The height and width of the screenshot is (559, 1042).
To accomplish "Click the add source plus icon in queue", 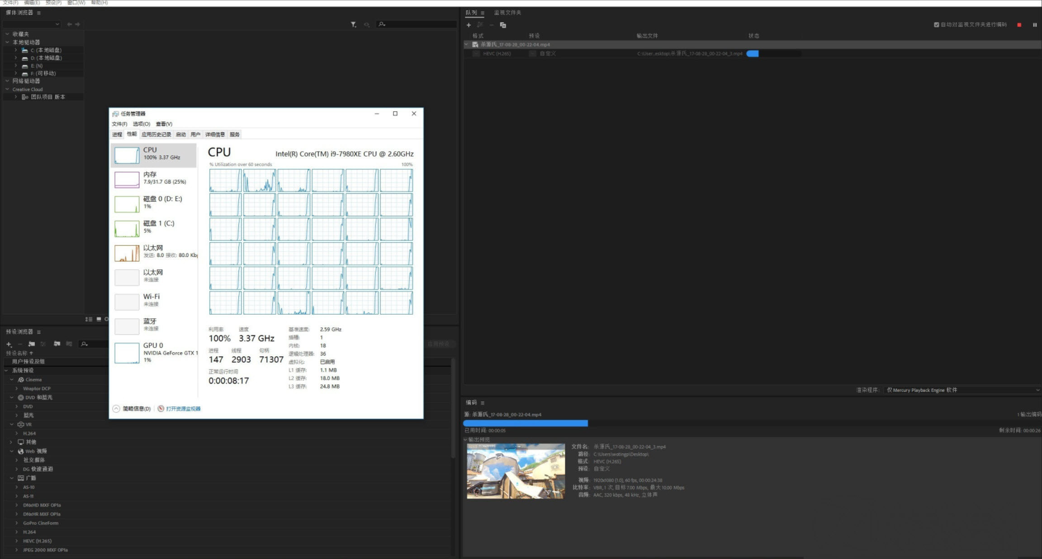I will [x=469, y=25].
